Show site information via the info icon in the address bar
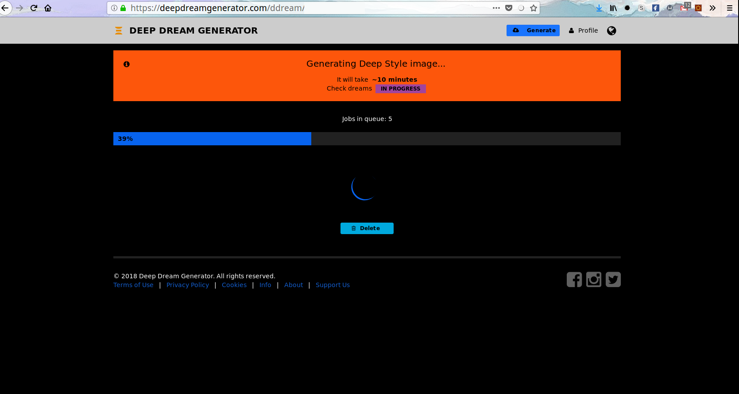 tap(114, 8)
